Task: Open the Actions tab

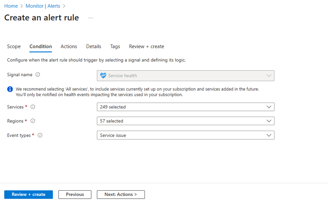Action: pyautogui.click(x=69, y=46)
